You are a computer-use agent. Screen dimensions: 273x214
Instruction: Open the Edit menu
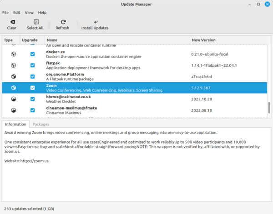coord(17,12)
